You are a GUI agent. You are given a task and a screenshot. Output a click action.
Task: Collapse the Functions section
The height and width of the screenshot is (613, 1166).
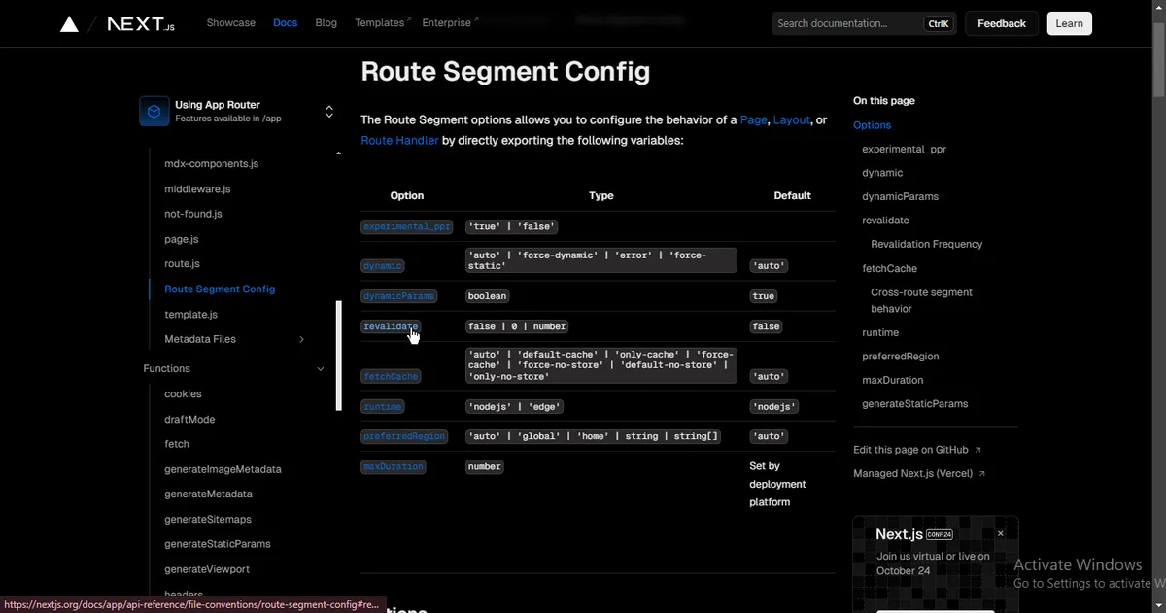[x=321, y=369]
